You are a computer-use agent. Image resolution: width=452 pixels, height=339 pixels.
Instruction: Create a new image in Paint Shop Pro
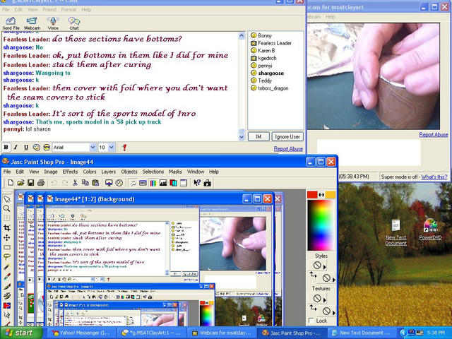point(11,183)
